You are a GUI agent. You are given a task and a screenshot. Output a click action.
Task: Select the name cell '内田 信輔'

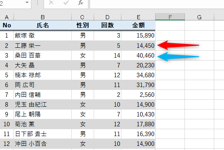click(x=43, y=95)
